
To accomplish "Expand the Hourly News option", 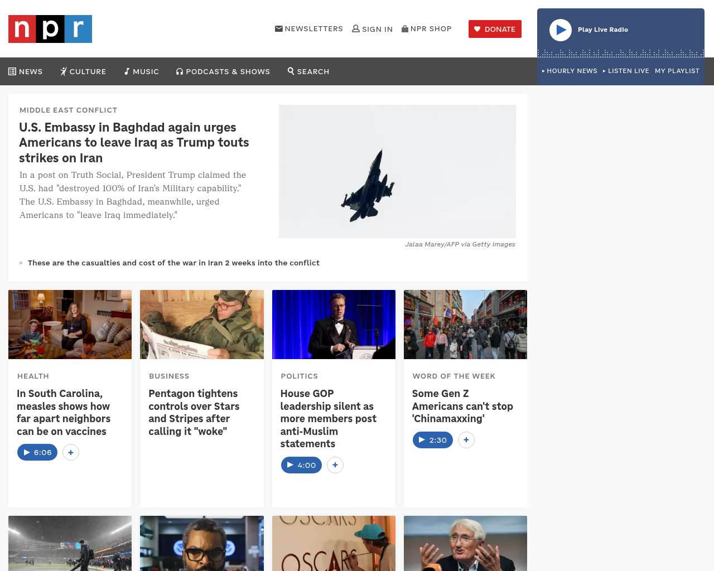I will click(x=570, y=71).
